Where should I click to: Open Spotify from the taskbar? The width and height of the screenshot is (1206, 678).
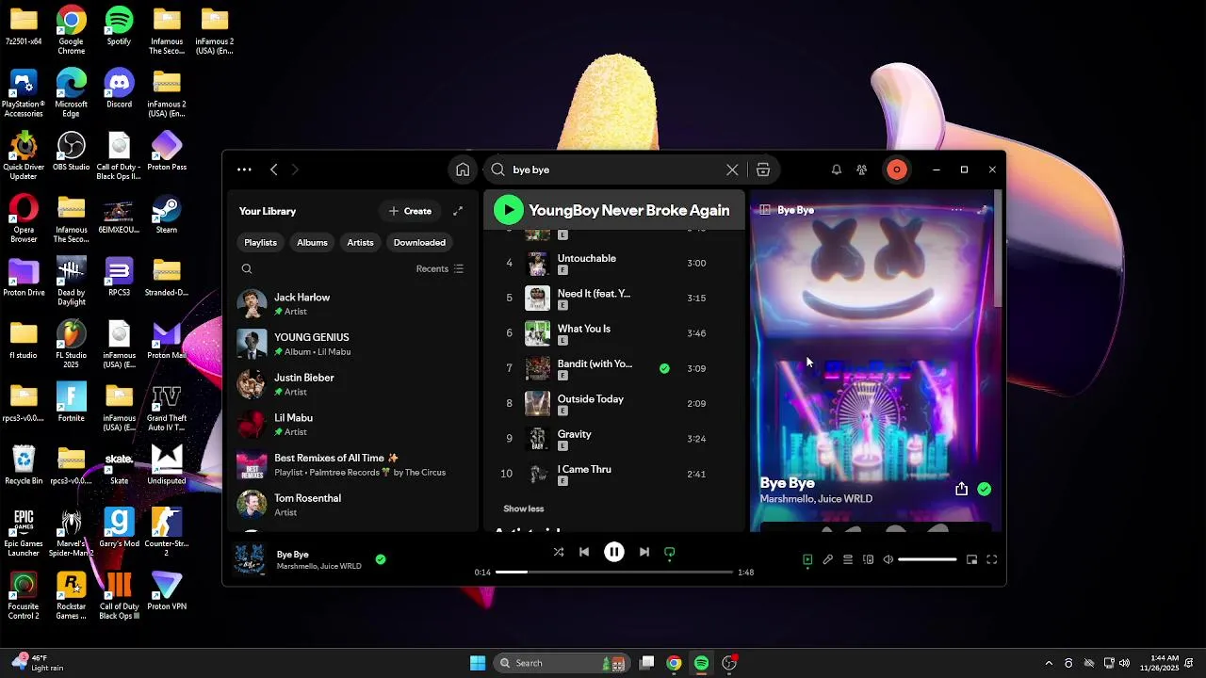(x=702, y=663)
